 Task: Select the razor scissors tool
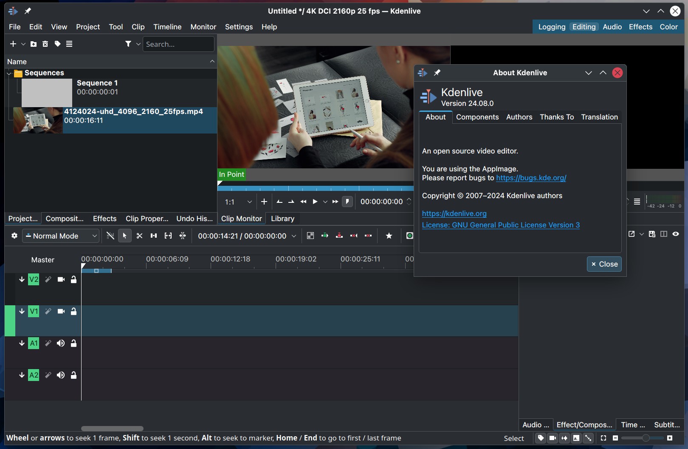click(139, 236)
